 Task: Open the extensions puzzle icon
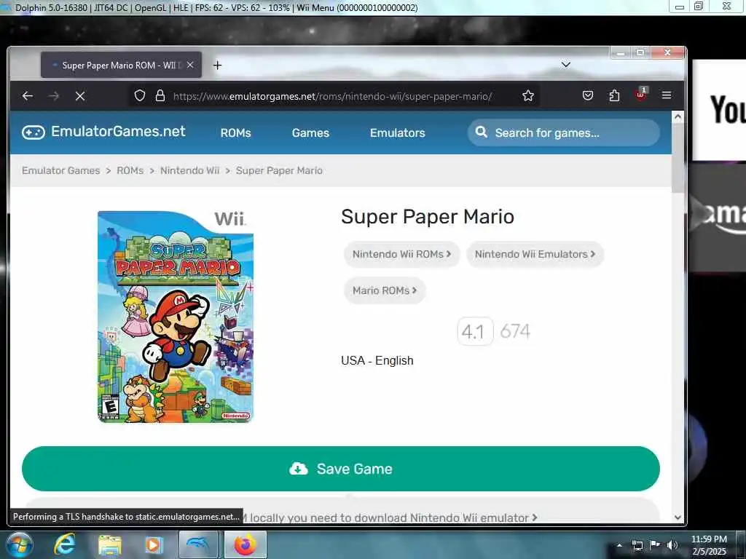pyautogui.click(x=614, y=95)
